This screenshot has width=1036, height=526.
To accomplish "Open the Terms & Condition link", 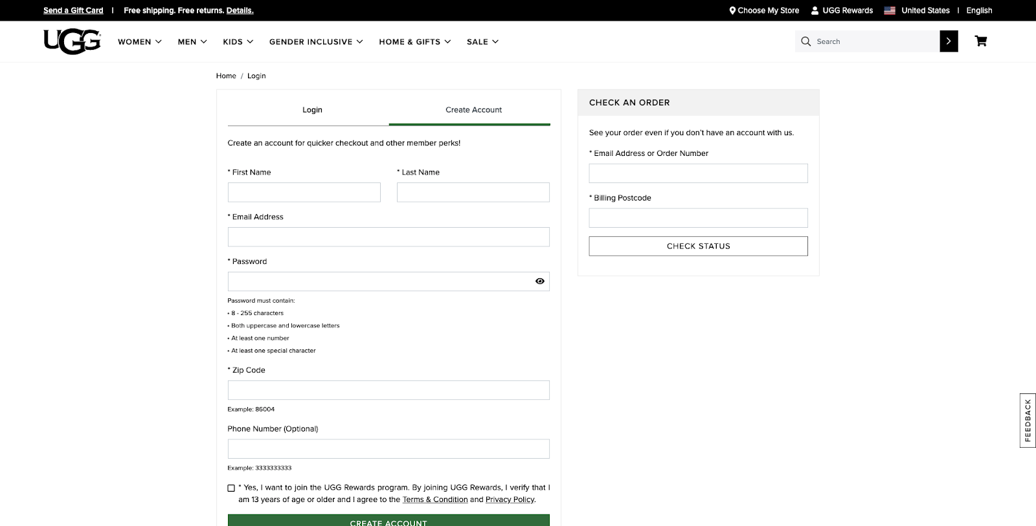I will (435, 499).
